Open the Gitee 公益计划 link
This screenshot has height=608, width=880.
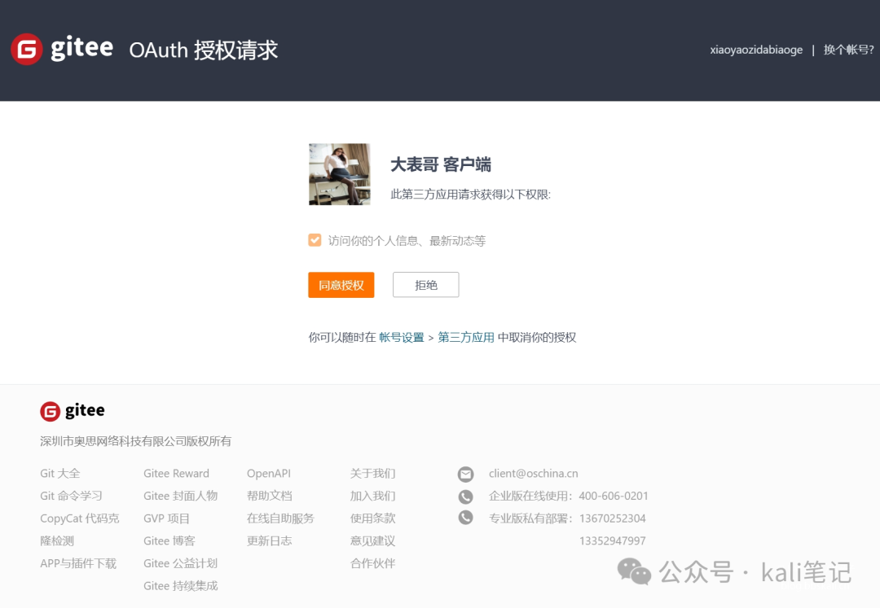(180, 563)
